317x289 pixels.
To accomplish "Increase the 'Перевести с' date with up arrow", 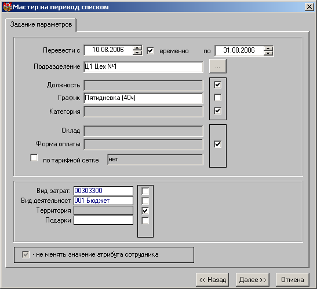I will (137, 48).
